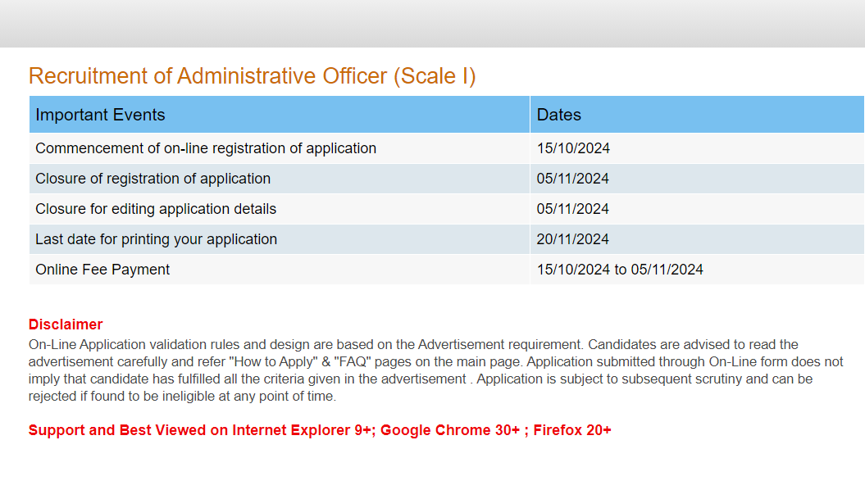Select Last date for printing your application

[x=155, y=238]
